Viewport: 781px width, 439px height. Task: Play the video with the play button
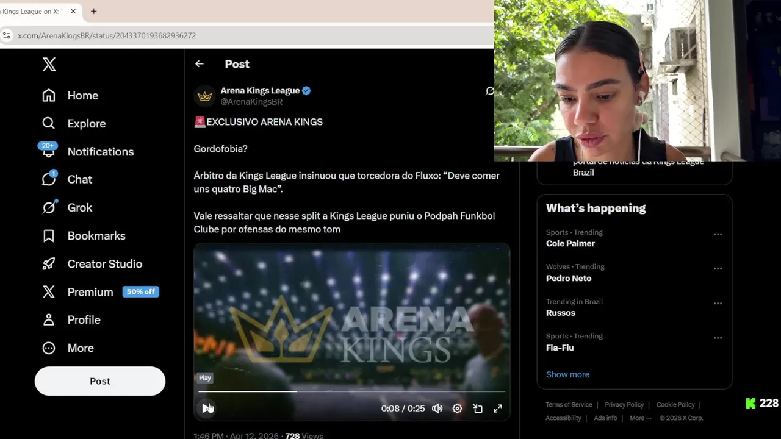pos(206,408)
